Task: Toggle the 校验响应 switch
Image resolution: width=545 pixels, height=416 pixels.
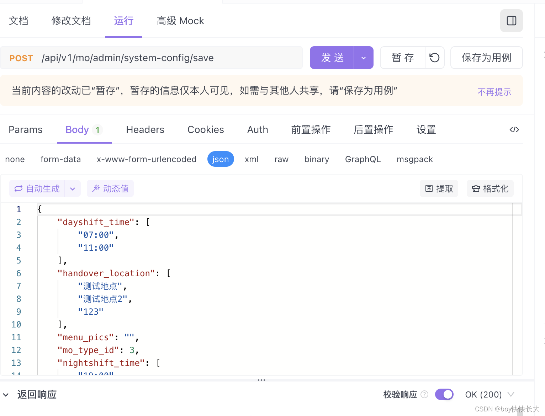Action: [x=444, y=394]
